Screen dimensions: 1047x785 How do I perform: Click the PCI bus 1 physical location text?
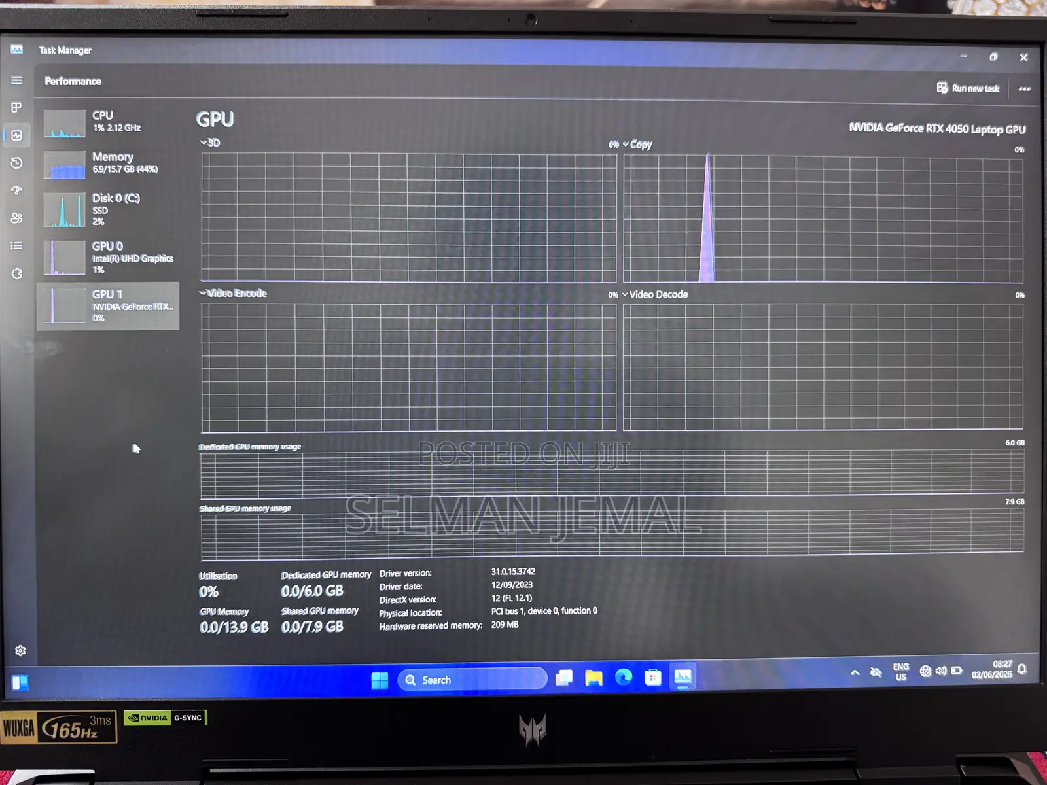click(544, 611)
